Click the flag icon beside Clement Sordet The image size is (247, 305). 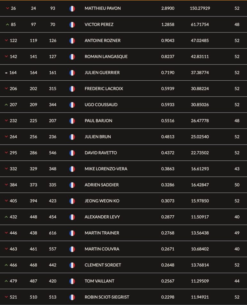click(x=72, y=265)
